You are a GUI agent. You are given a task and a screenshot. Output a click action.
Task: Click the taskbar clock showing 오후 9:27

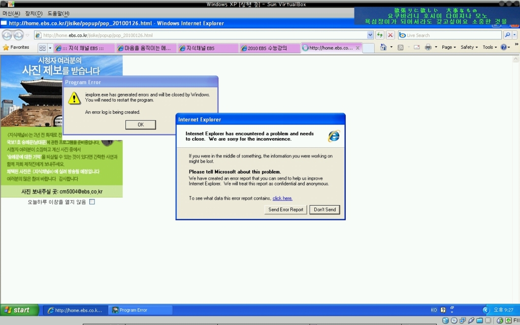(503, 310)
